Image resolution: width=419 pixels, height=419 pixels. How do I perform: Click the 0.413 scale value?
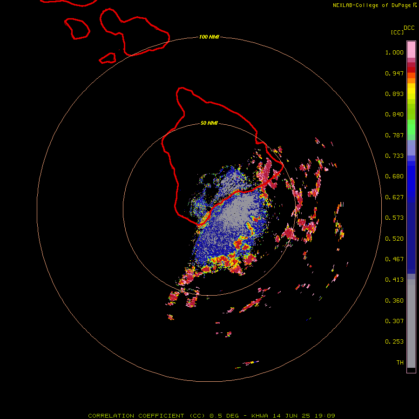[394, 280]
